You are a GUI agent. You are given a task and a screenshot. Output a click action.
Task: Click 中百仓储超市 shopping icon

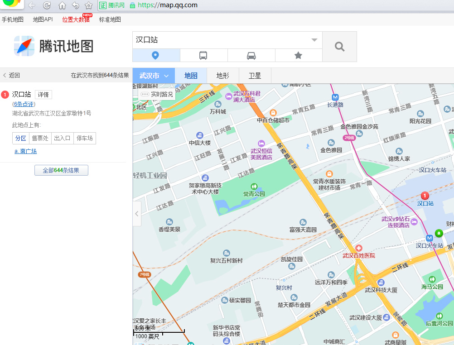(273, 113)
